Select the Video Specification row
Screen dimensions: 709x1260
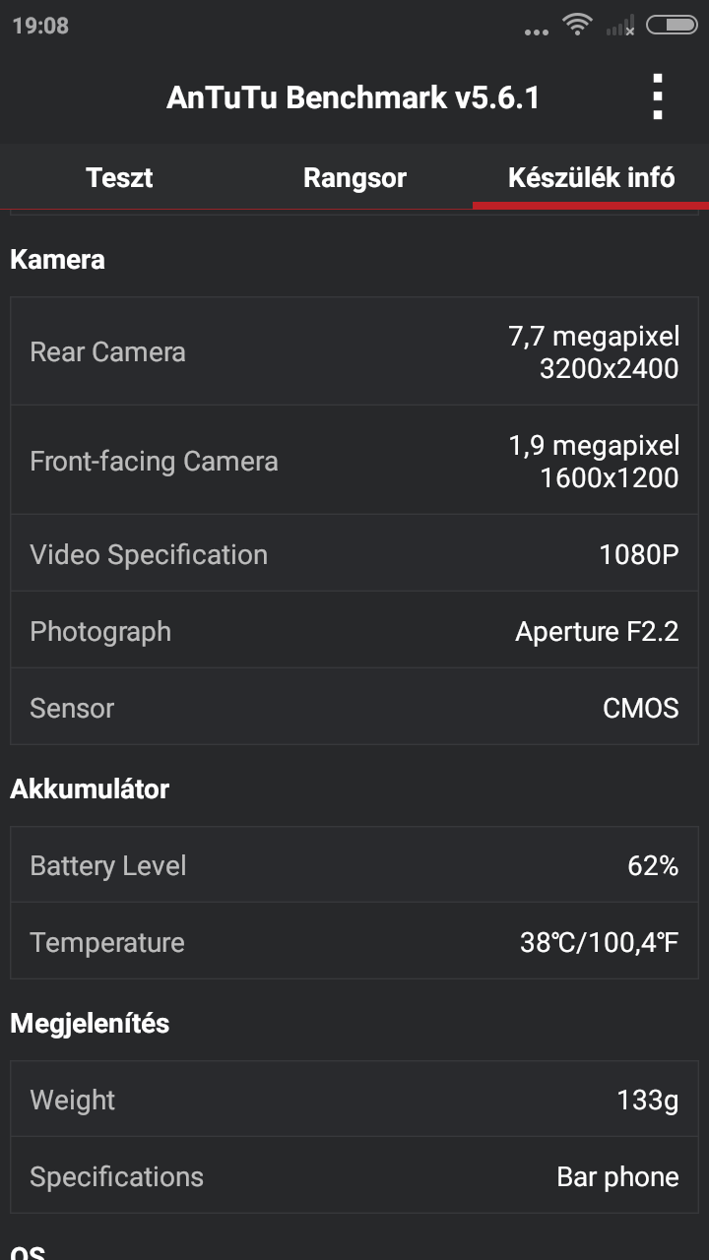pyautogui.click(x=354, y=554)
